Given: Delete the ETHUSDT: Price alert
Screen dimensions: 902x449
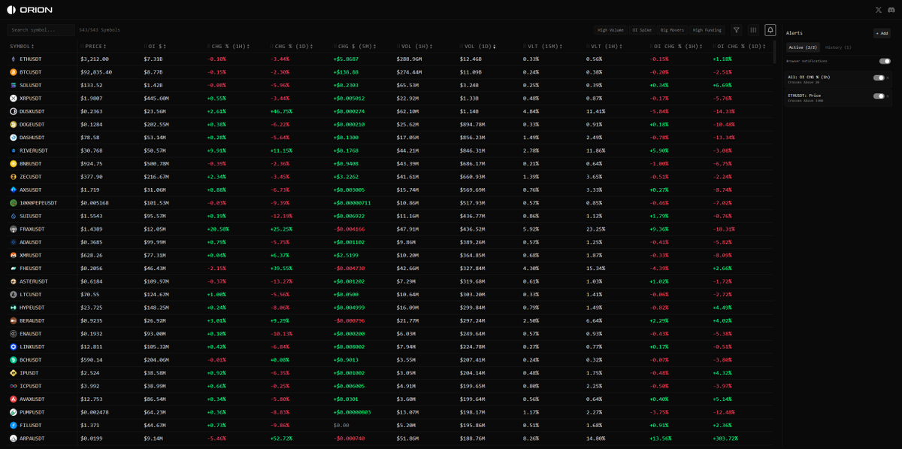Looking at the screenshot, I should point(888,96).
